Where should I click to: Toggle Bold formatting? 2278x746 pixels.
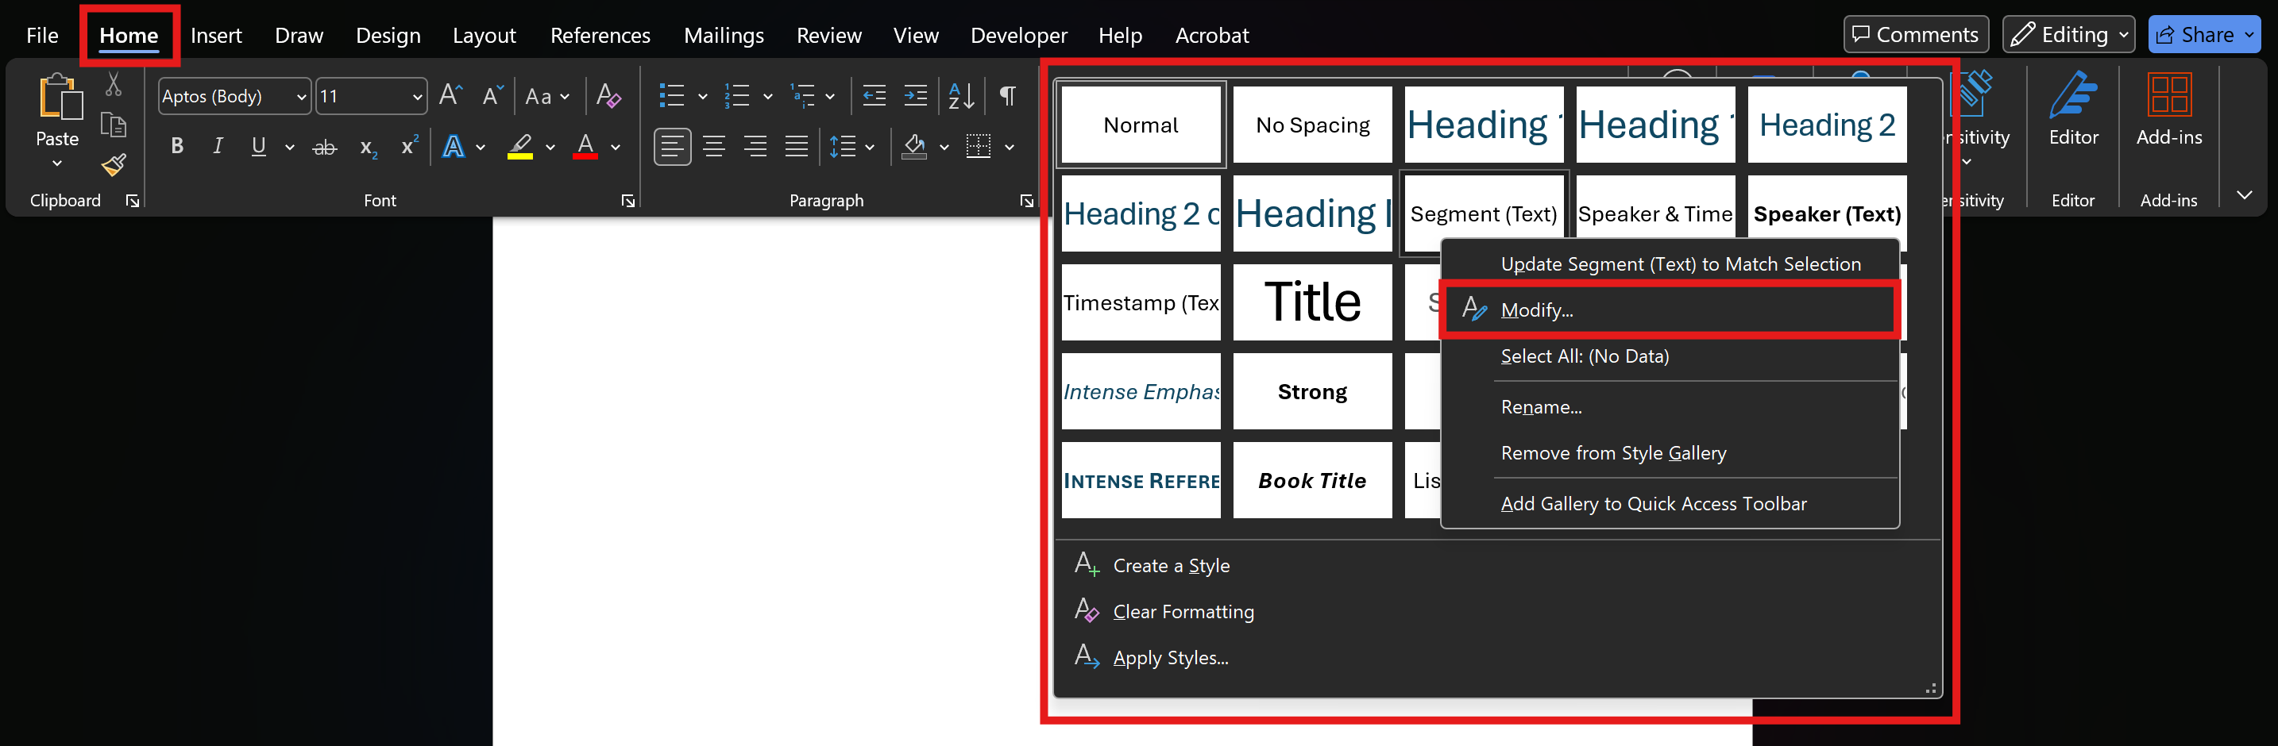pyautogui.click(x=177, y=147)
